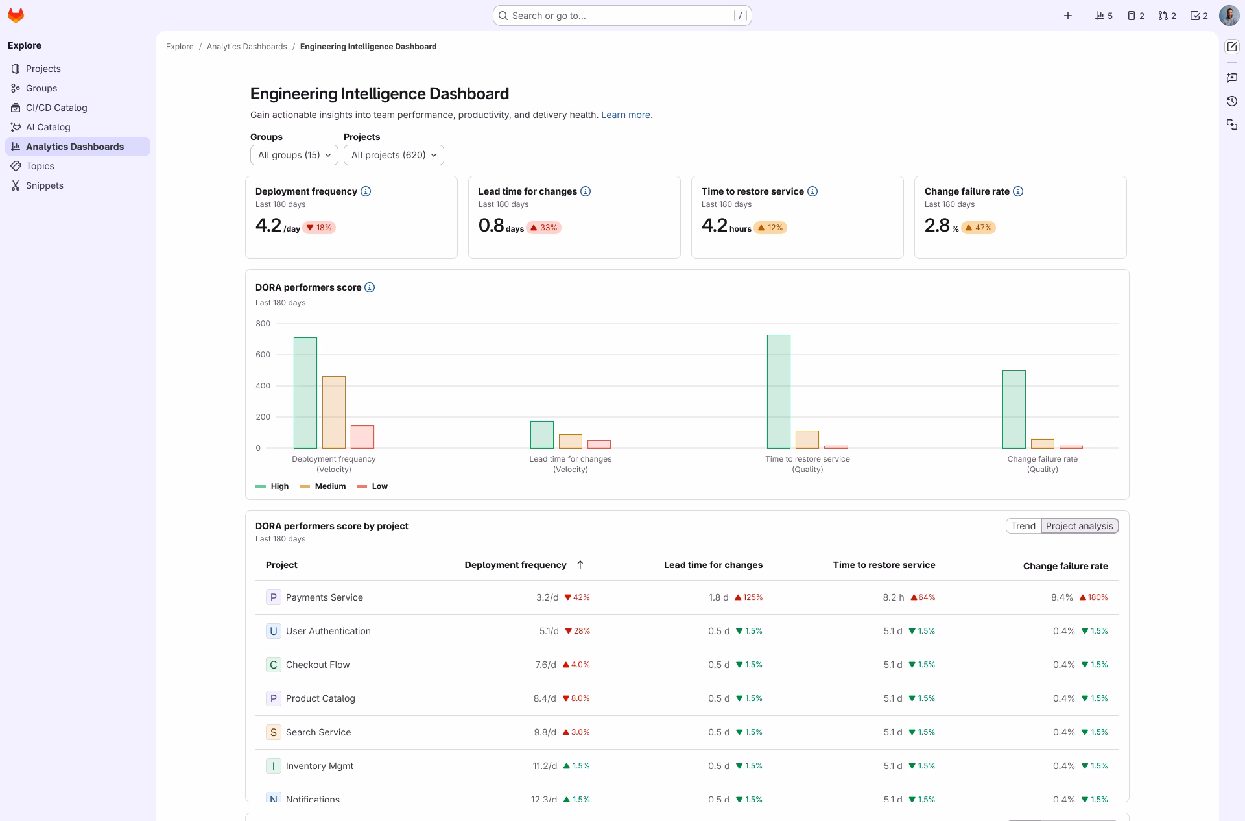Click the High bar for Time to restore service
The image size is (1245, 821).
tap(779, 392)
